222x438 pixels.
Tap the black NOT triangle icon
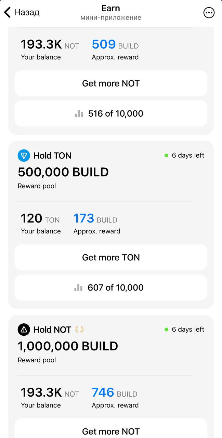tap(24, 330)
